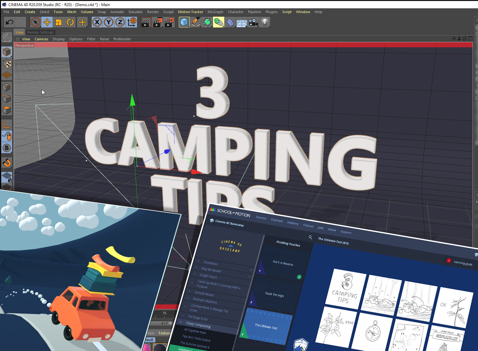This screenshot has height=351, width=478.
Task: Click Make Editable icon in left palette
Action: (7, 37)
